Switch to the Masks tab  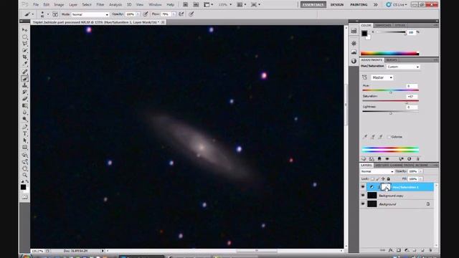point(392,60)
